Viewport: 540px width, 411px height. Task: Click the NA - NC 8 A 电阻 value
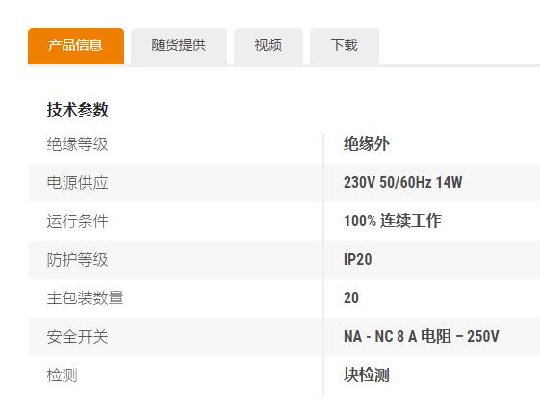(x=422, y=337)
